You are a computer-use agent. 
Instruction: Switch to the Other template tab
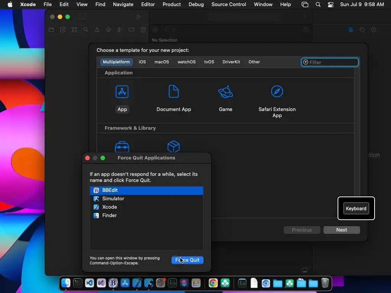coord(254,62)
